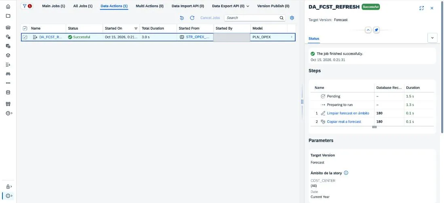Expand the Security lock menu
The image size is (444, 203).
pos(9,186)
